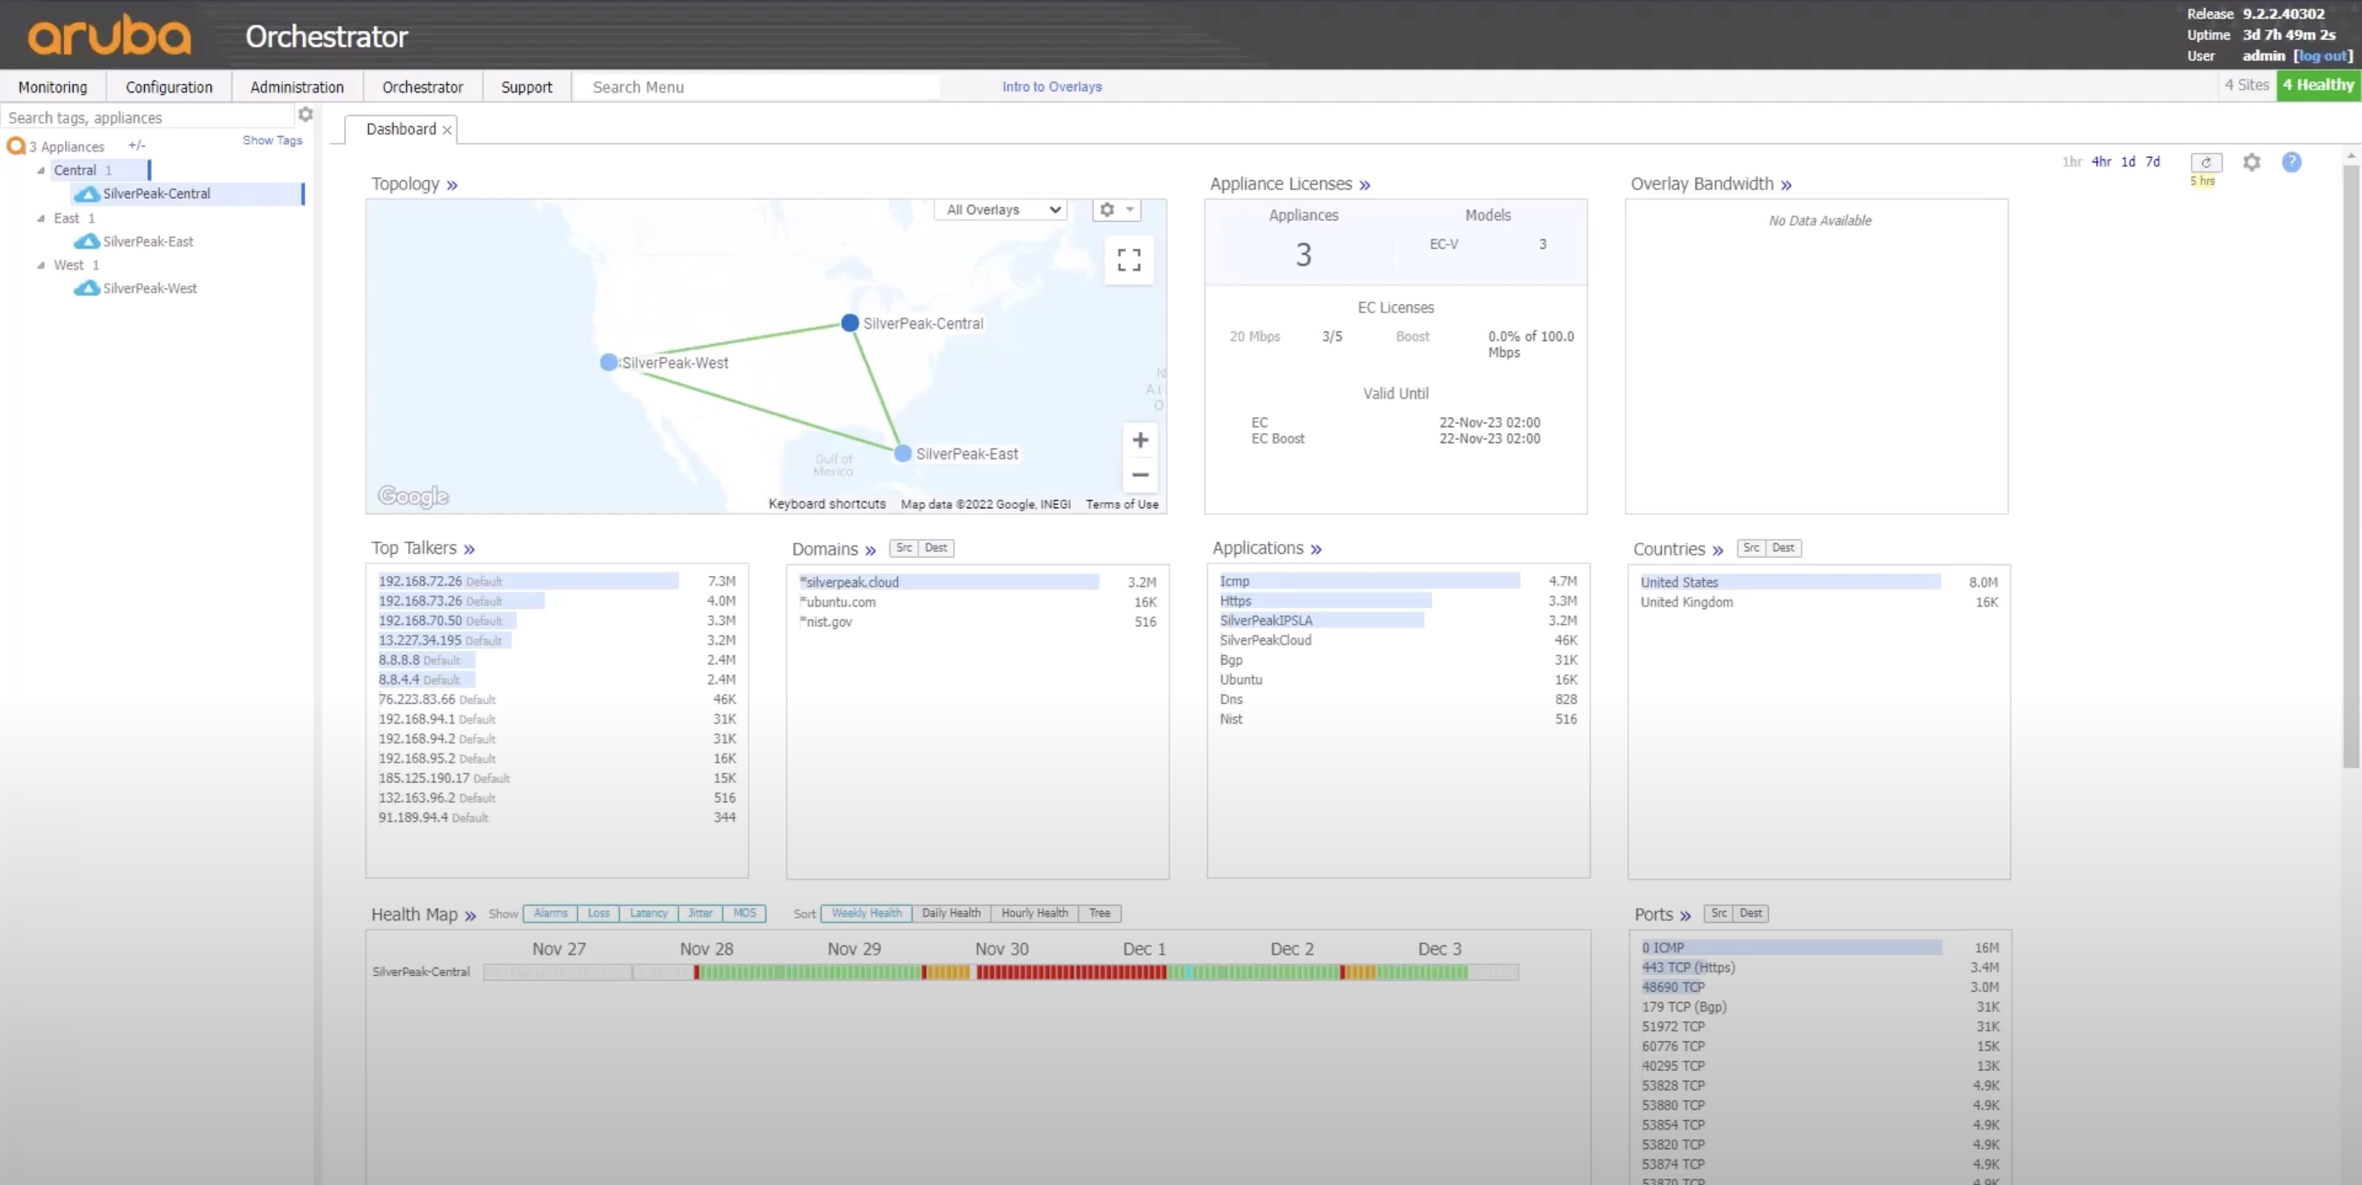
Task: Switch Ports panel to Src
Action: pos(1718,914)
